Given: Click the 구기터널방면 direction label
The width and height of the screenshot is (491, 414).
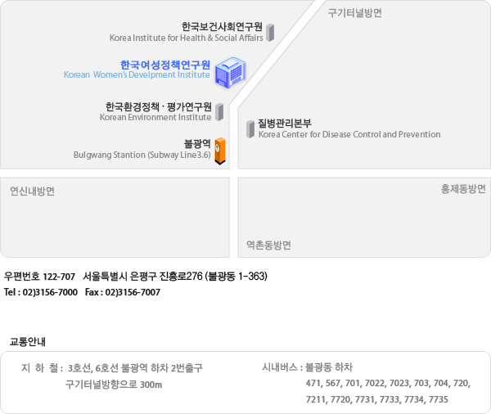Looking at the screenshot, I should (355, 13).
